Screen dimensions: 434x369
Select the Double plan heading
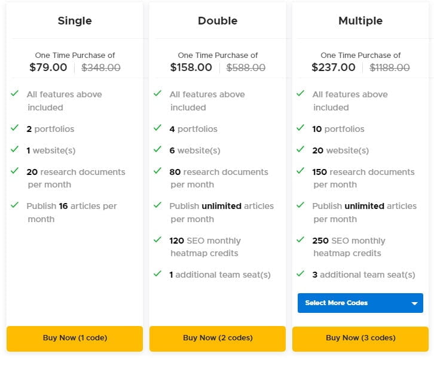[218, 21]
